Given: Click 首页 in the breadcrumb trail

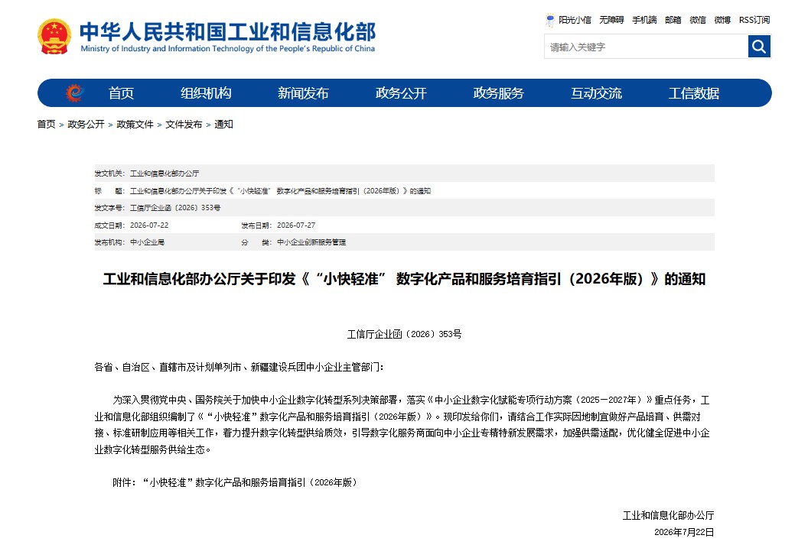Looking at the screenshot, I should point(47,124).
